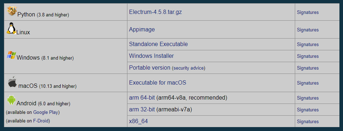Click the Python package box icon

click(12, 11)
